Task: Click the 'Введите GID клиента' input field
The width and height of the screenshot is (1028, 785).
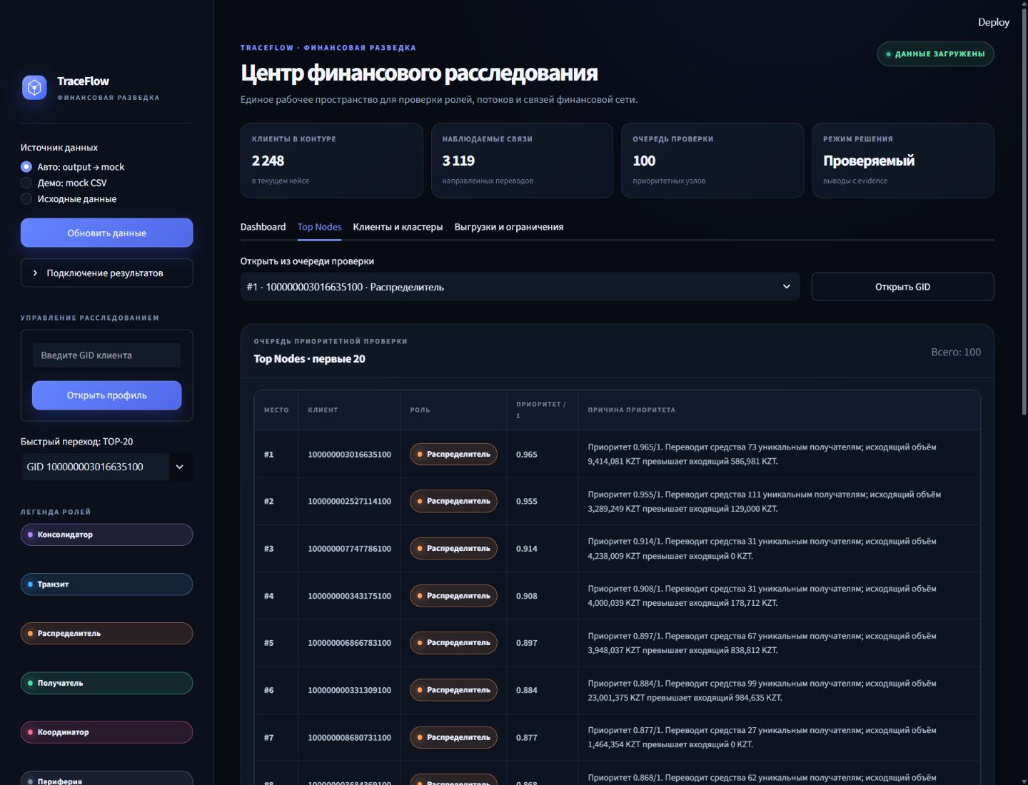Action: [106, 355]
